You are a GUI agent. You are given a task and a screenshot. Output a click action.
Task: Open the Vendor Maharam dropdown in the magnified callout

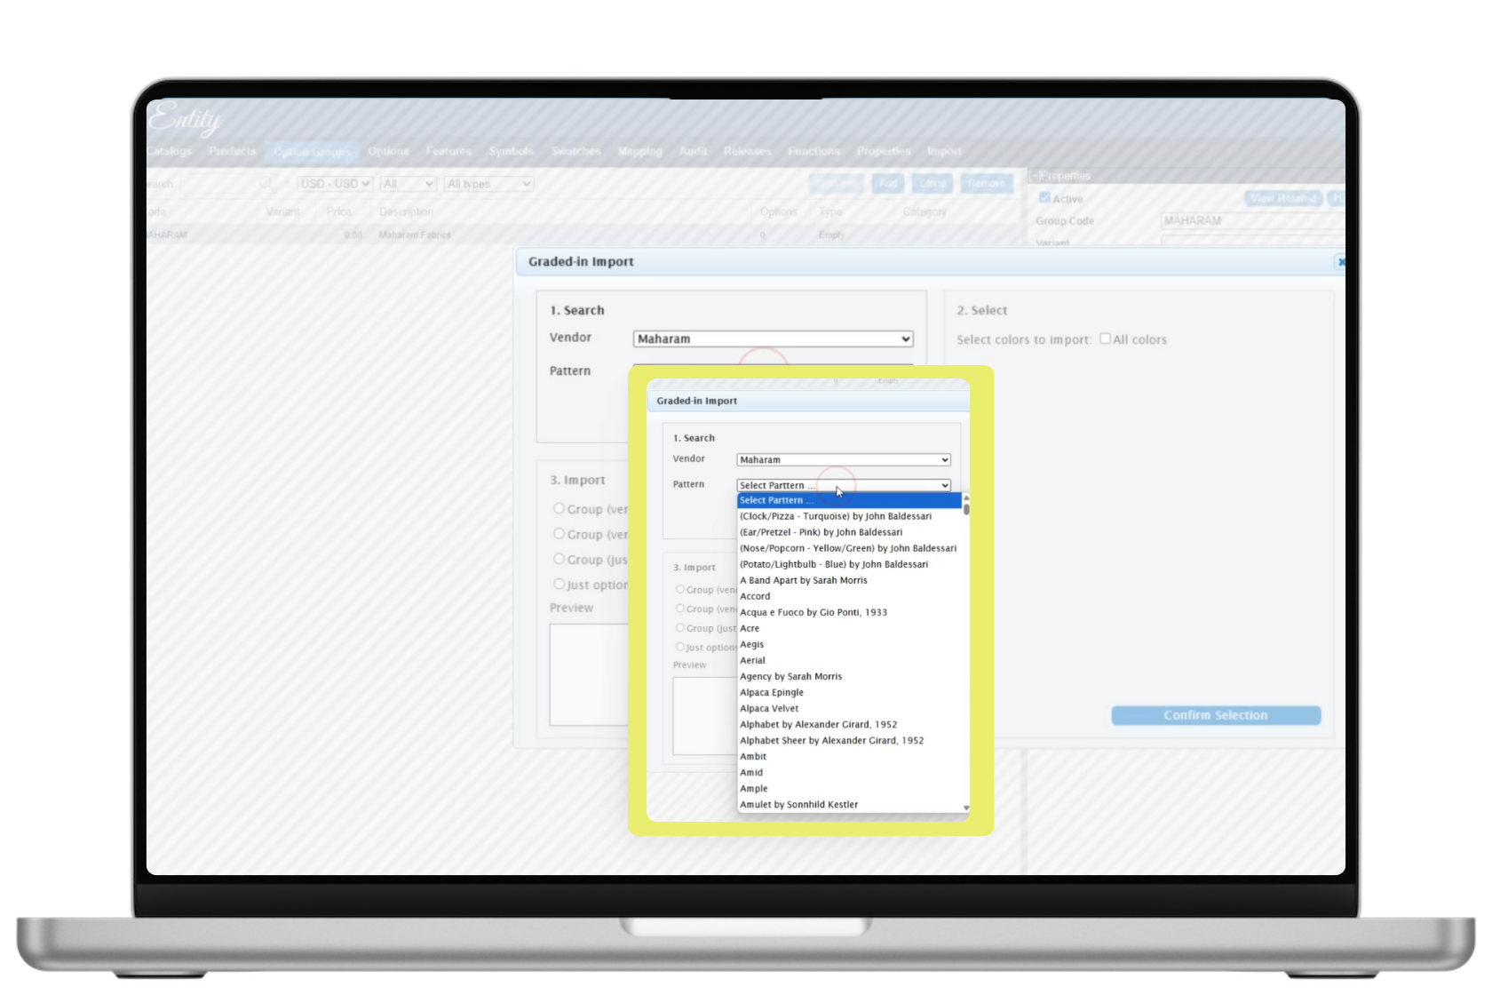(844, 459)
